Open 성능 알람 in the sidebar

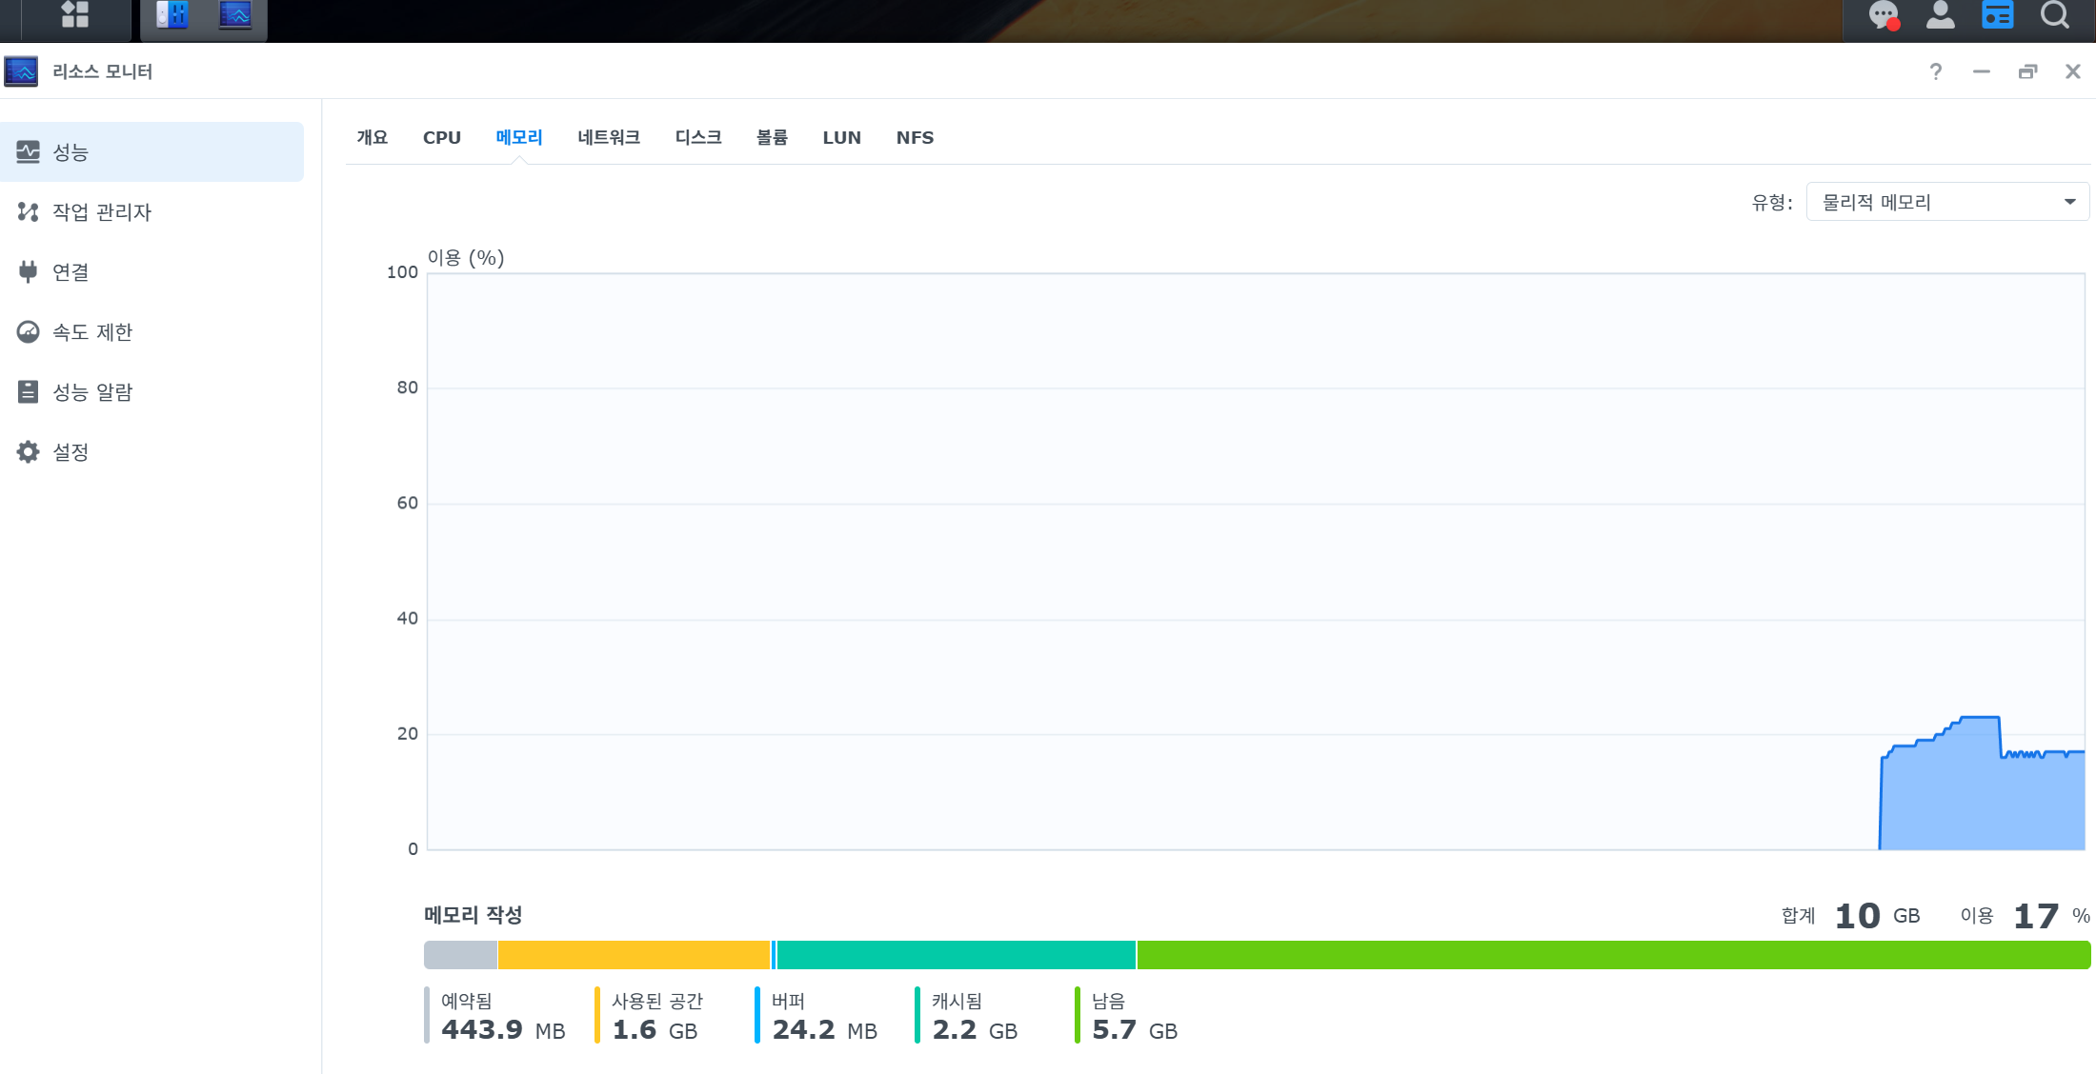(x=152, y=391)
